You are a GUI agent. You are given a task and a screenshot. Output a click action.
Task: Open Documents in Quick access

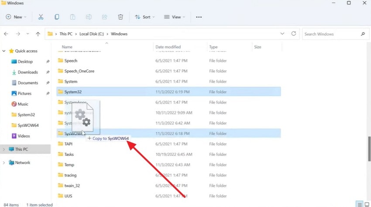[27, 83]
